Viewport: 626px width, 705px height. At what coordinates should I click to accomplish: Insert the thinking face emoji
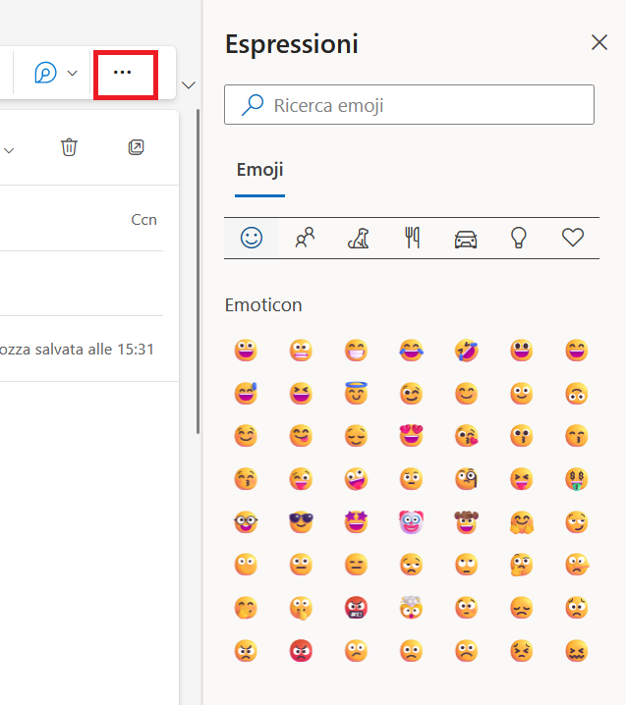[522, 565]
